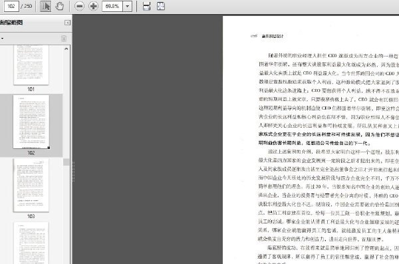Viewport: 399px width, 264px height.
Task: Click the thumbnail scrollbar up arrow
Action: [66, 49]
